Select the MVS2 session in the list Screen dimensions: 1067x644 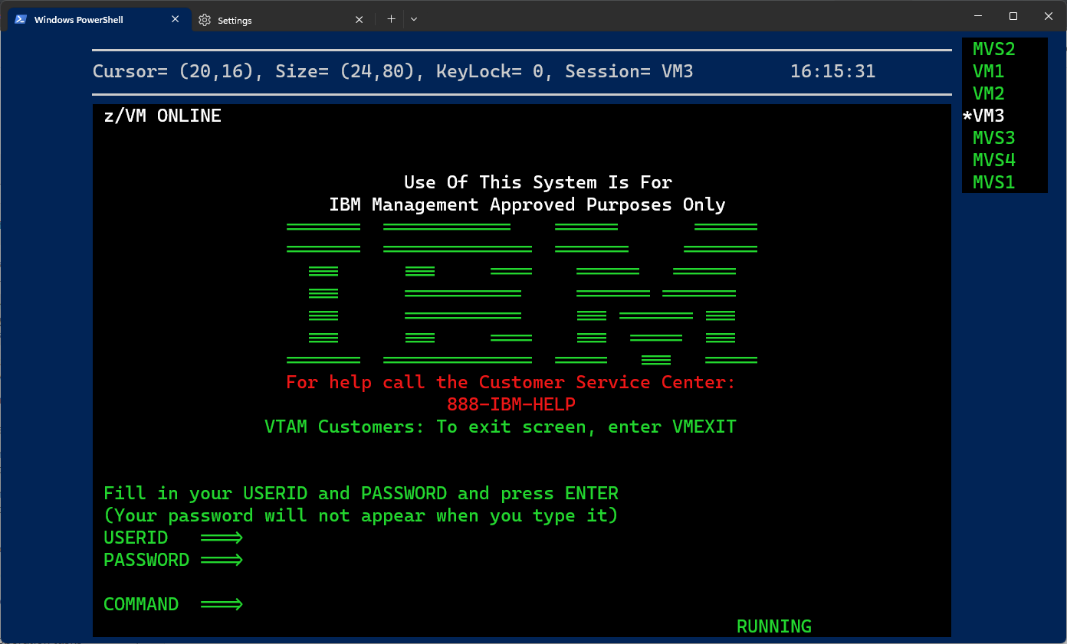click(994, 49)
